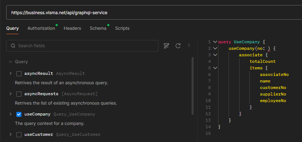Open the Scripts tab
302x142 pixels.
click(x=122, y=28)
